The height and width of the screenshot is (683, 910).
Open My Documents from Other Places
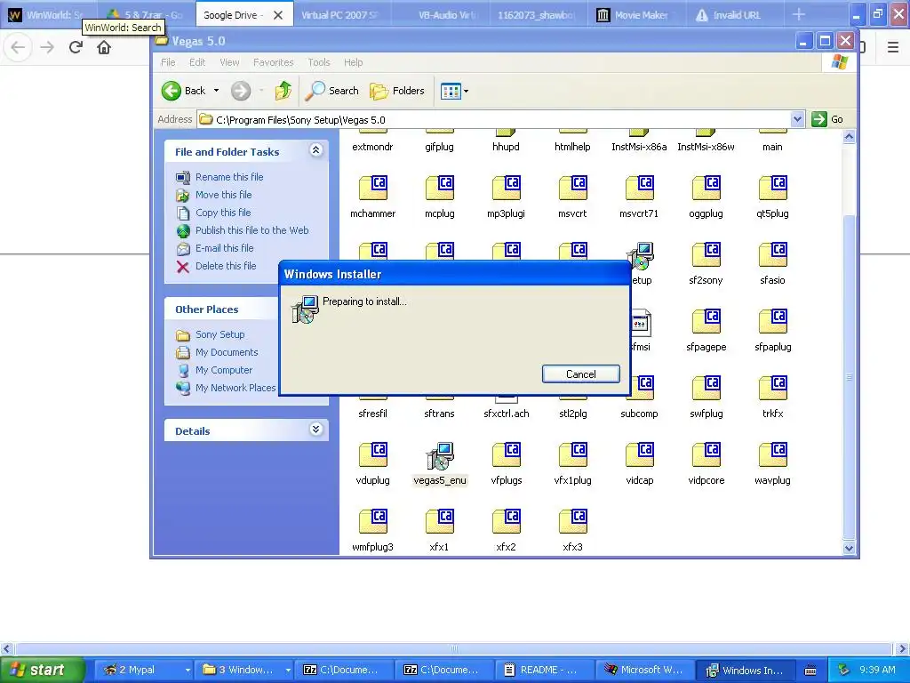pyautogui.click(x=227, y=352)
